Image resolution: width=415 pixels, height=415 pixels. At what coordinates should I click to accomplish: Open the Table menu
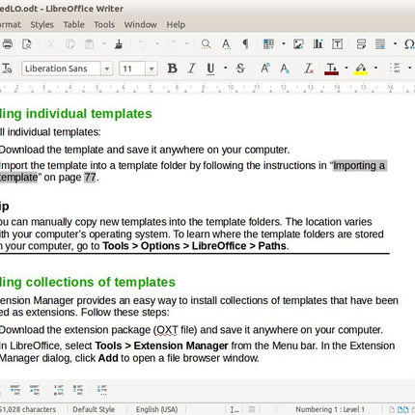tap(73, 24)
